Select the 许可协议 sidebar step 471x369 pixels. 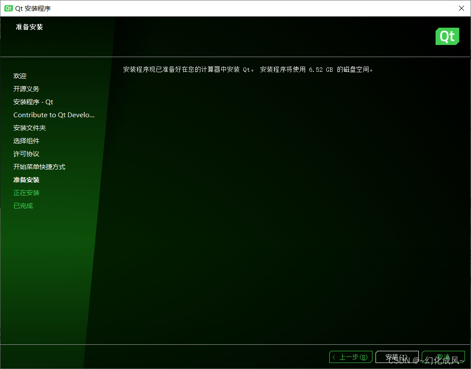26,154
